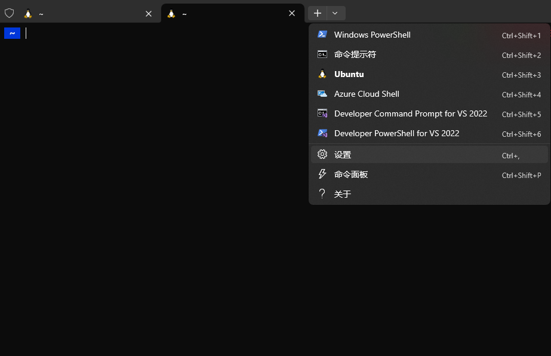Click the PowerShell icon in the dropdown menu
The width and height of the screenshot is (551, 356).
pos(322,35)
